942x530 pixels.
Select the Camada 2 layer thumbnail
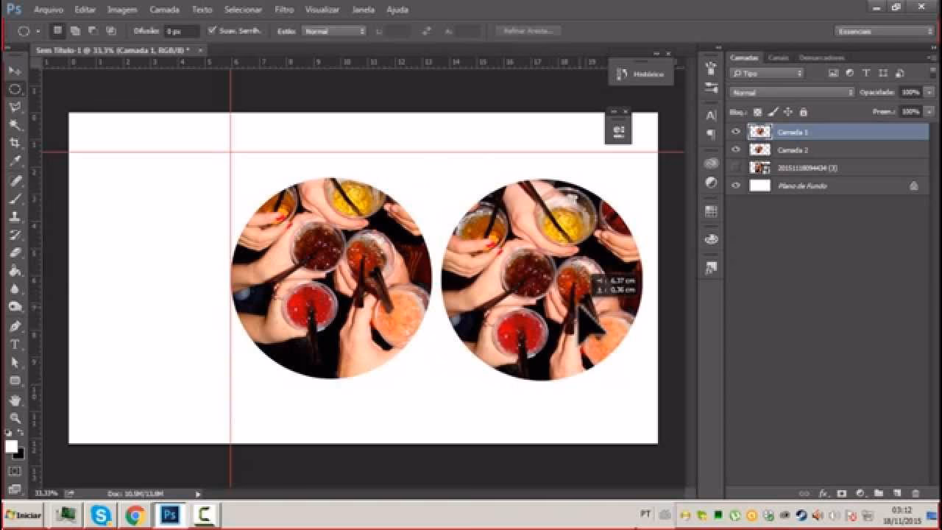pyautogui.click(x=759, y=150)
